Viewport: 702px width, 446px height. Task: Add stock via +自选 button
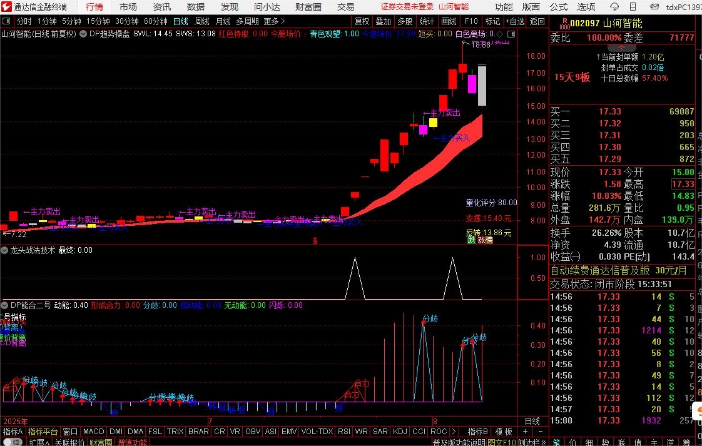pyautogui.click(x=516, y=21)
